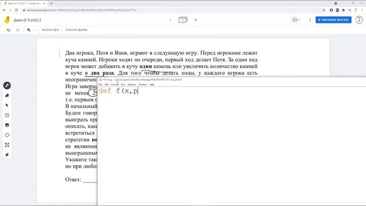Open the Options menu in IDLE

click(x=132, y=84)
